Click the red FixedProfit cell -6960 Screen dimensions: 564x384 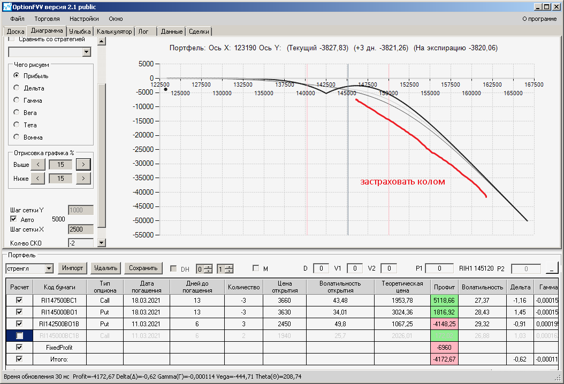click(444, 347)
